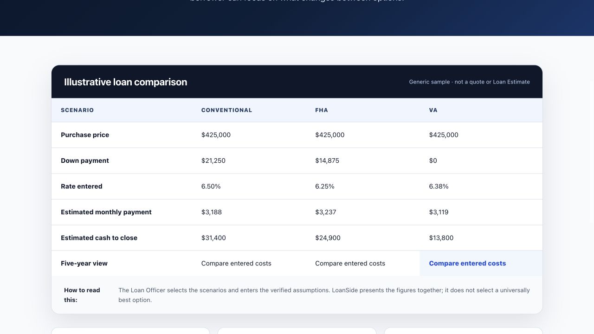Click the $3,119 monthly payment
The width and height of the screenshot is (594, 334).
click(439, 212)
